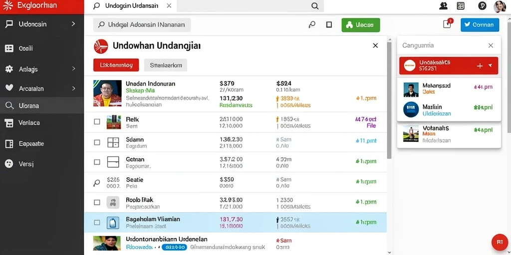The image size is (511, 255).
Task: Click the Exgloorhan logo icon
Action: (x=8, y=5)
